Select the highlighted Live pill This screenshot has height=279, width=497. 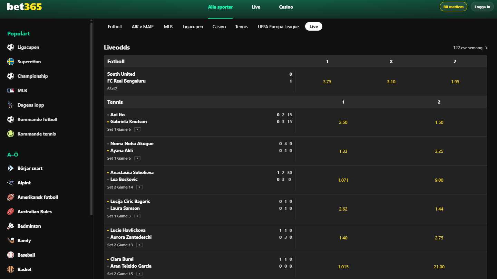pos(314,26)
